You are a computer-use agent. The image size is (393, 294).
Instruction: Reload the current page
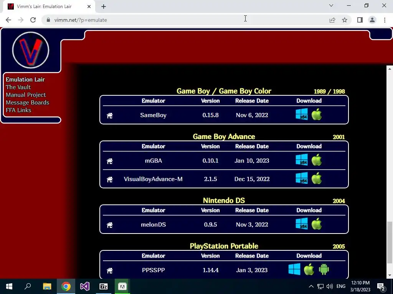pyautogui.click(x=33, y=20)
